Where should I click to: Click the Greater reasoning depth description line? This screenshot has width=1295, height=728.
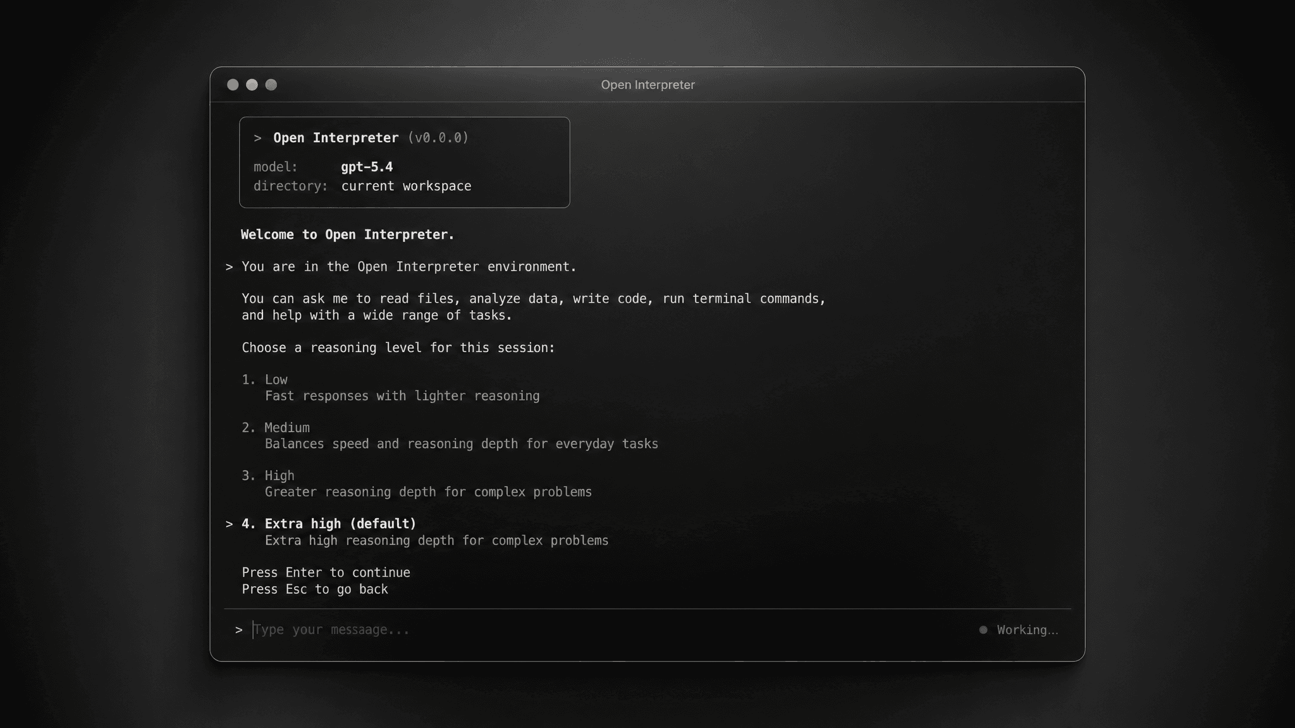coord(428,492)
